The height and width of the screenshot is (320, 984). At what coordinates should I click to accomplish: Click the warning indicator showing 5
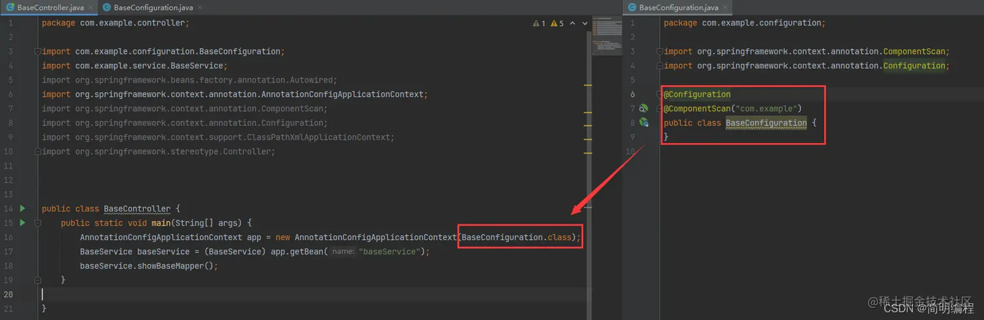pyautogui.click(x=557, y=23)
